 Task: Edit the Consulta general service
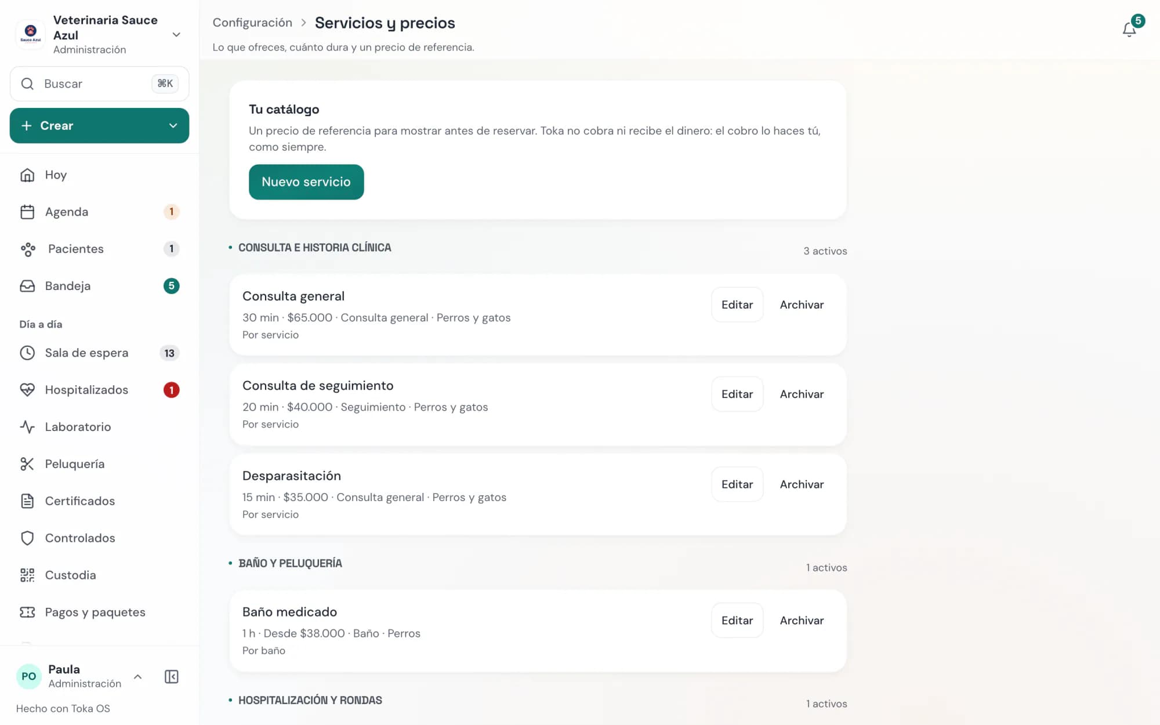(737, 304)
